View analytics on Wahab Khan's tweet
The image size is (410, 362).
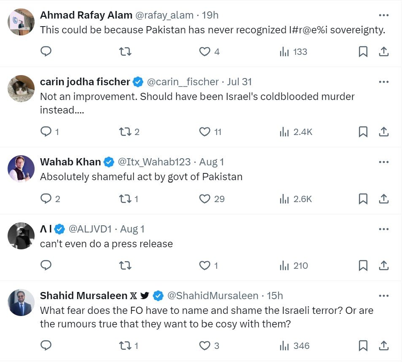point(296,199)
